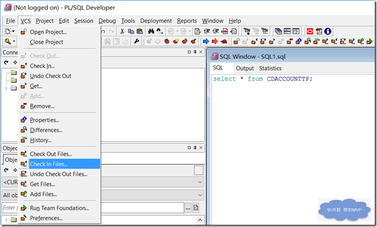This screenshot has width=377, height=227.
Task: Switch to the Output tab
Action: coord(245,68)
